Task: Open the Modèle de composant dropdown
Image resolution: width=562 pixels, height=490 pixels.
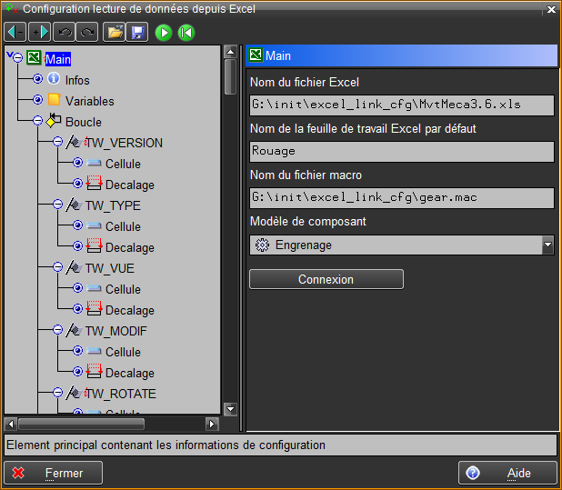Action: click(x=547, y=245)
